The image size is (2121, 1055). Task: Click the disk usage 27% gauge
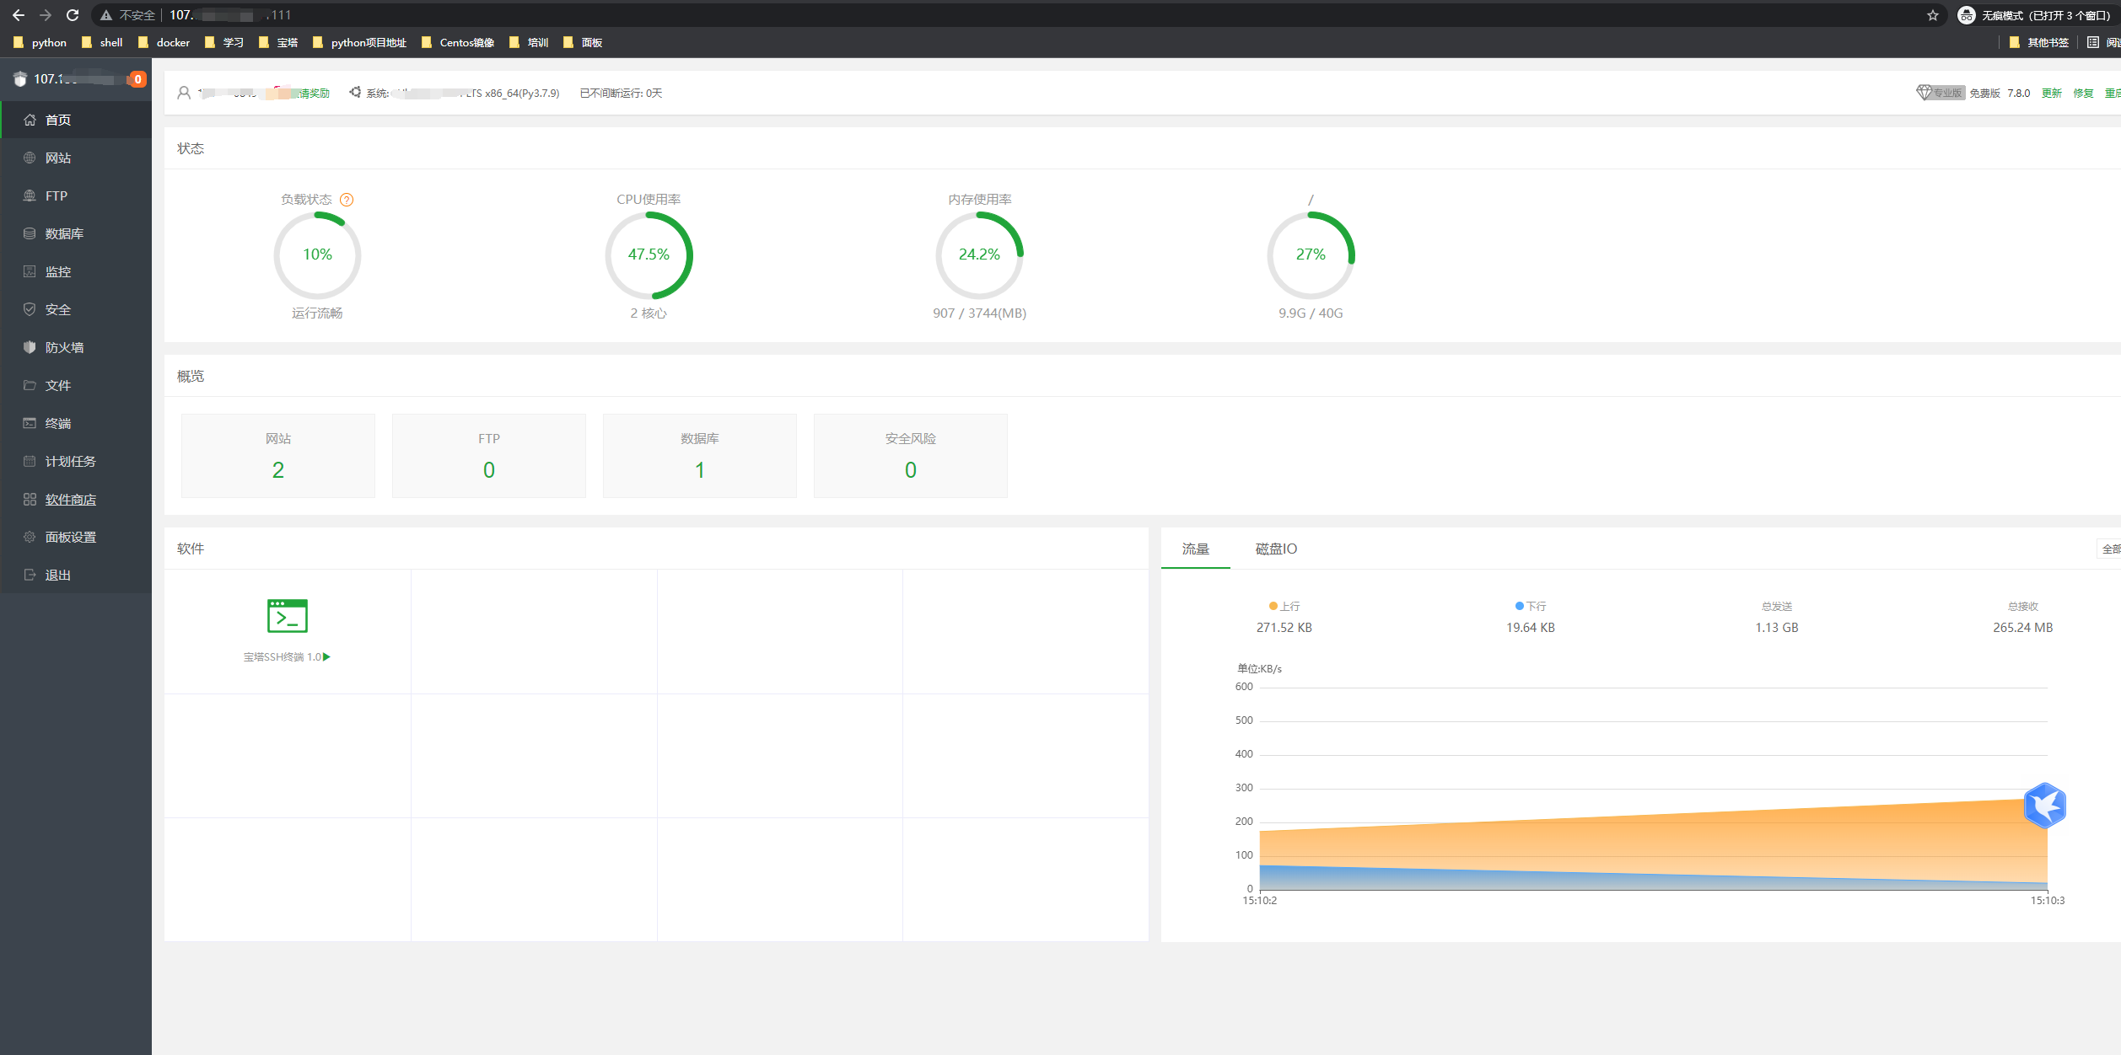[1311, 254]
